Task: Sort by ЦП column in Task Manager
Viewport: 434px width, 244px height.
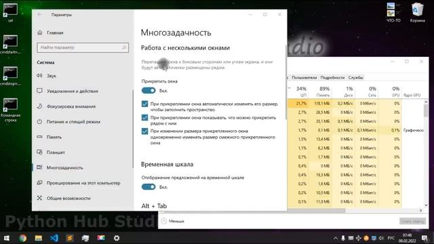Action: click(x=301, y=91)
